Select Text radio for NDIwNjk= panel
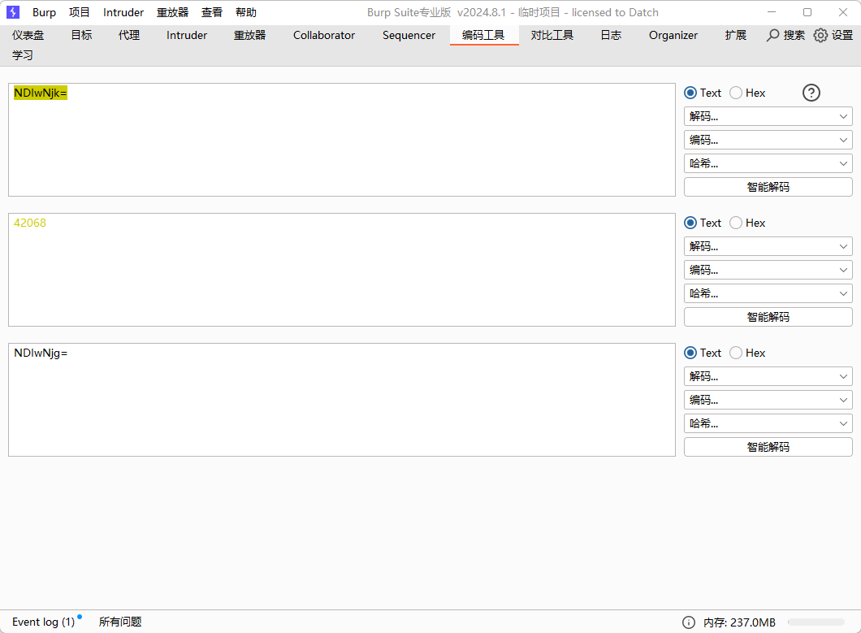 coord(690,93)
